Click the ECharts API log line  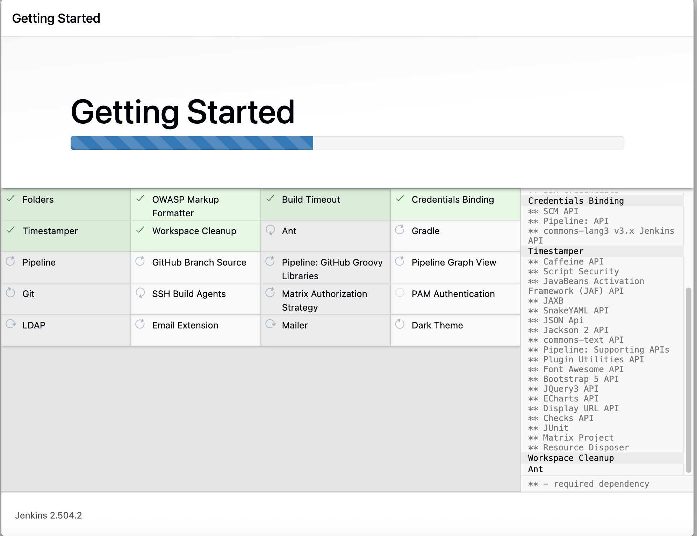(x=563, y=399)
